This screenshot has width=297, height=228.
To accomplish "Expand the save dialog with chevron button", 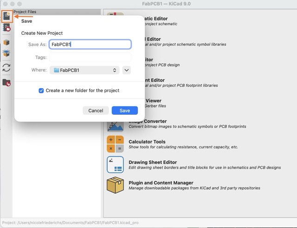I will [x=127, y=70].
